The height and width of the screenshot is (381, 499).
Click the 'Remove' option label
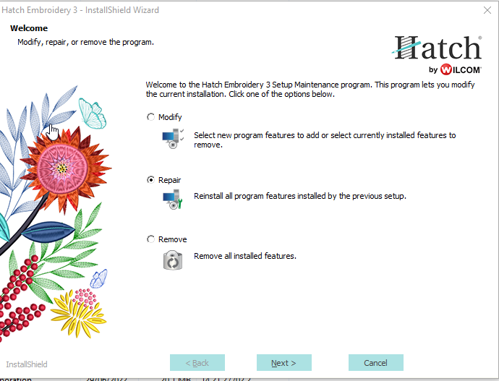pos(173,239)
